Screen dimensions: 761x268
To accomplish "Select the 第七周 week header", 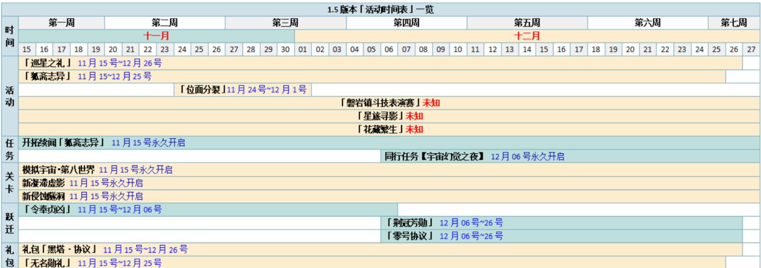I will coord(734,23).
